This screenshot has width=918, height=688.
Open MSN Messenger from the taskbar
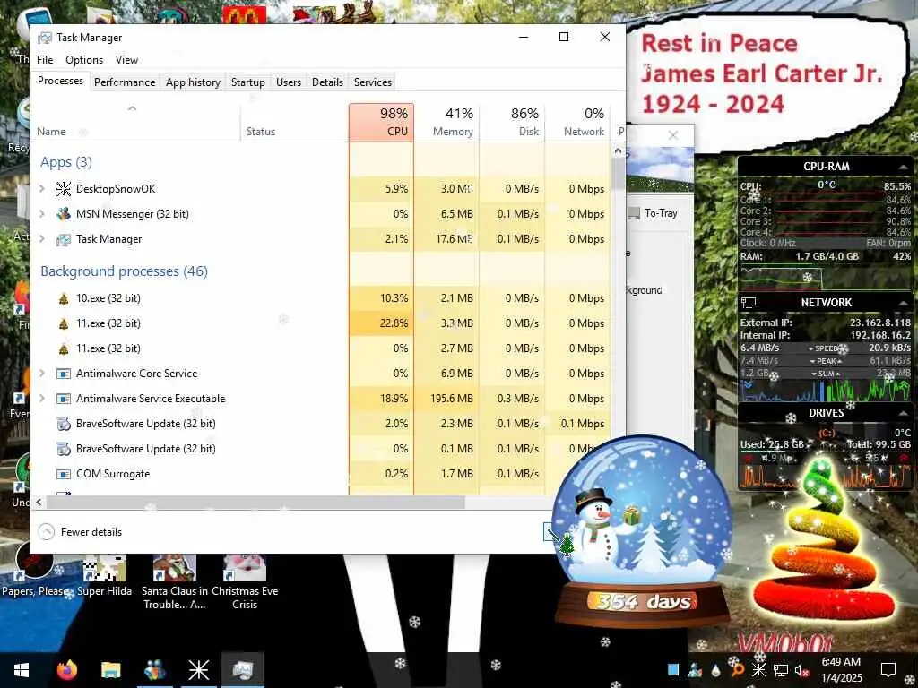click(154, 670)
